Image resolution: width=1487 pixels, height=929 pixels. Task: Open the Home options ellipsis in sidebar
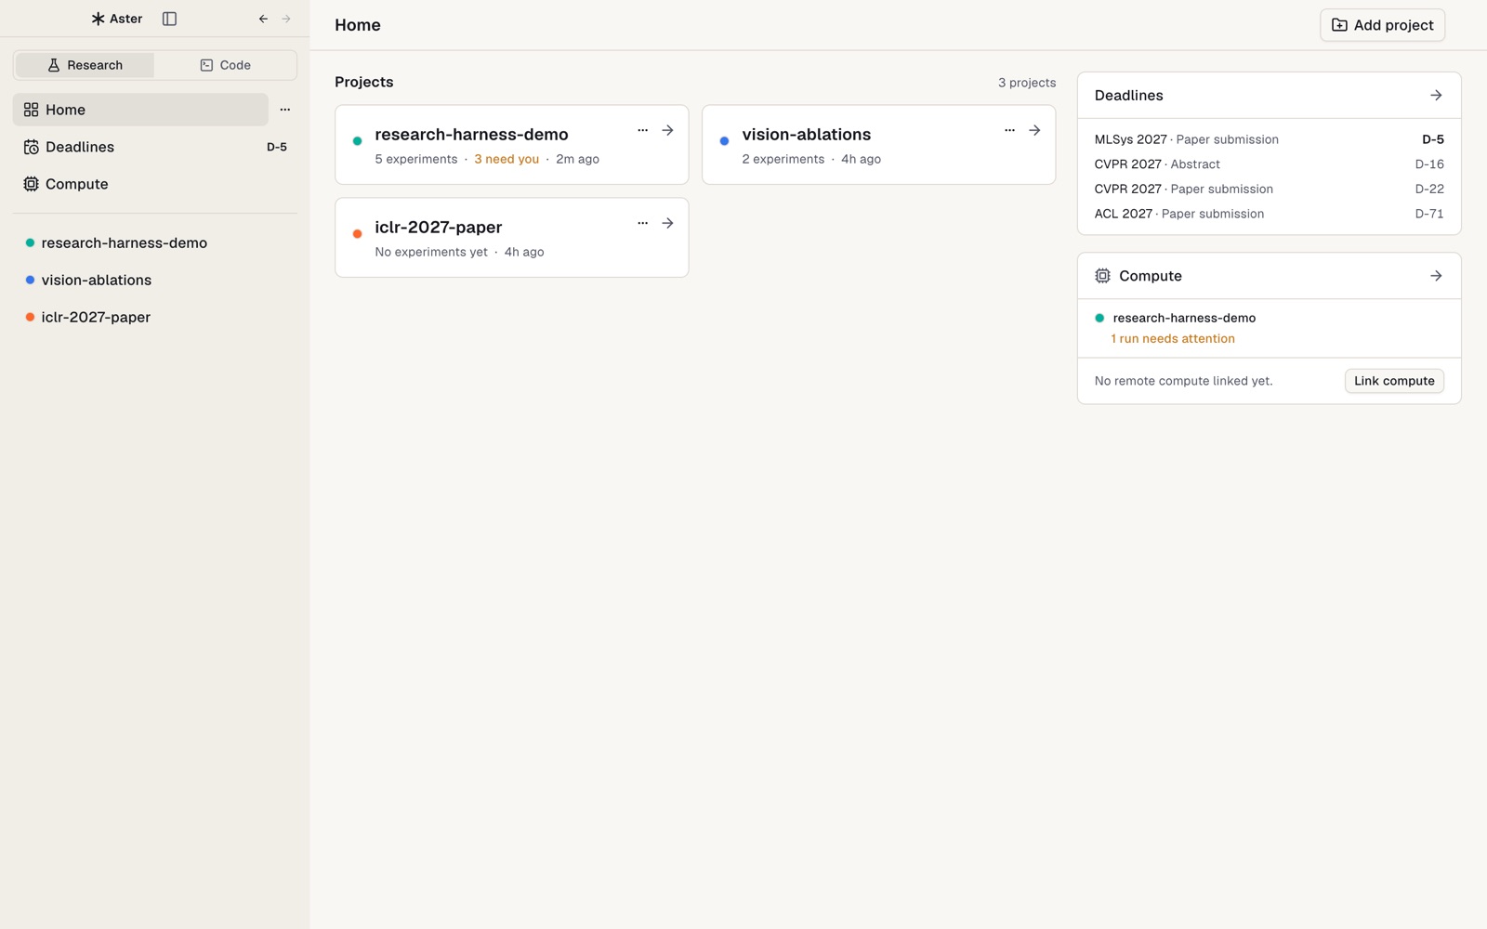285,110
